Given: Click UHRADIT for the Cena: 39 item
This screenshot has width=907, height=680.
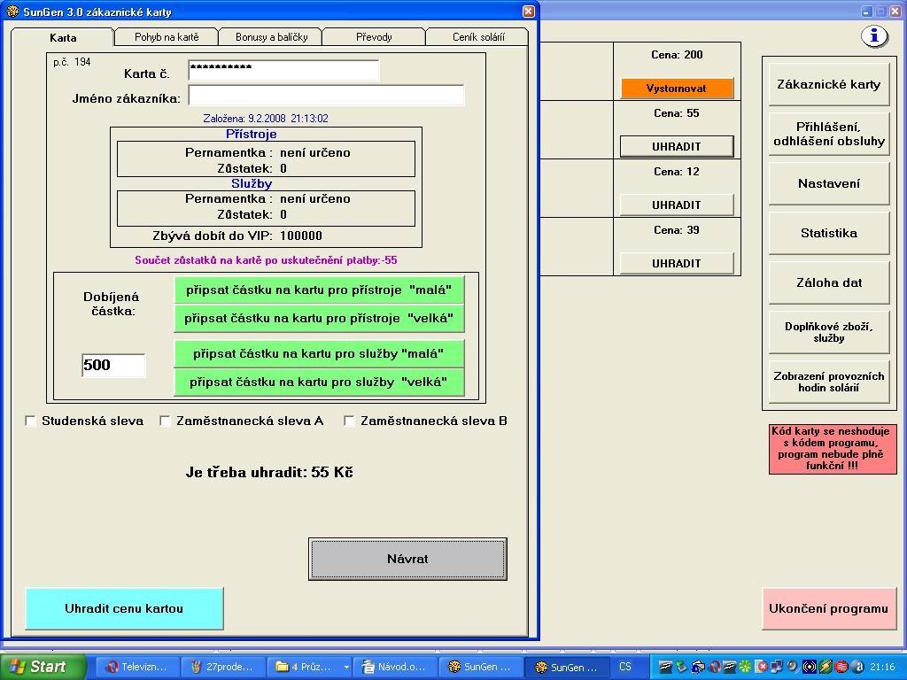Looking at the screenshot, I should pos(677,264).
